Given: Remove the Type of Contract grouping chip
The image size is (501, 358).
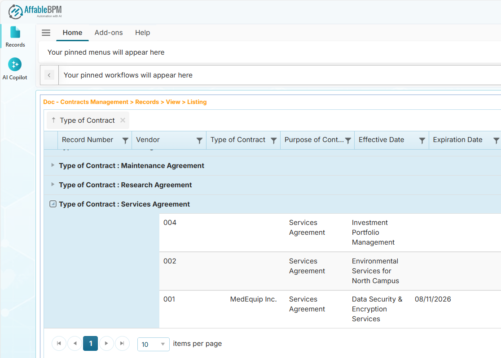Looking at the screenshot, I should coord(122,120).
